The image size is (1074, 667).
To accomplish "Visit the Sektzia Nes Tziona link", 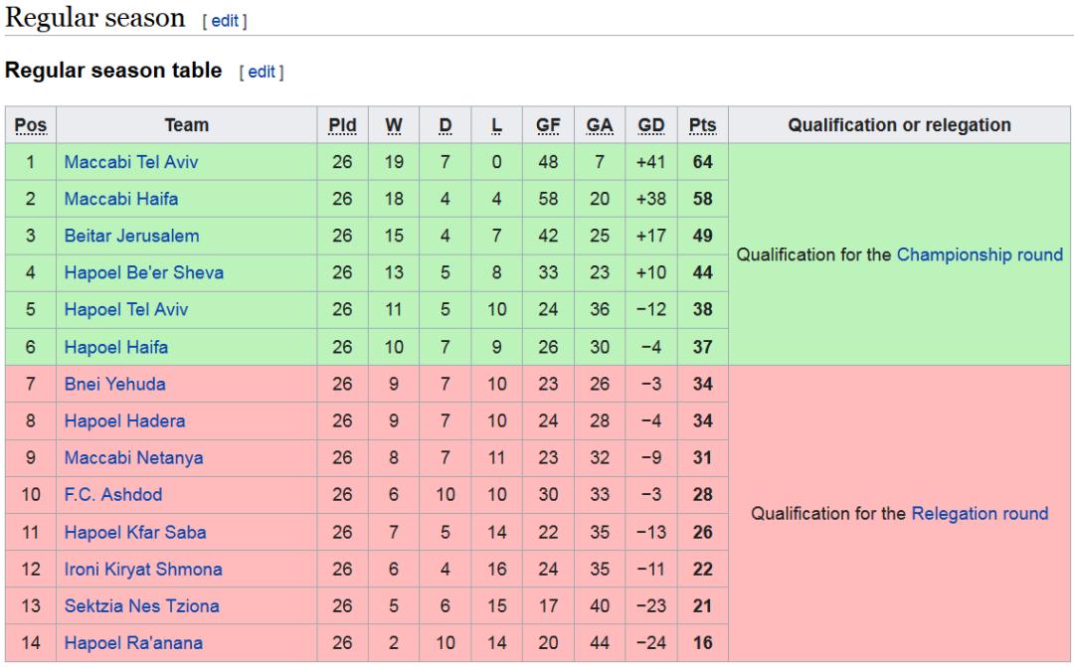I will coord(142,606).
